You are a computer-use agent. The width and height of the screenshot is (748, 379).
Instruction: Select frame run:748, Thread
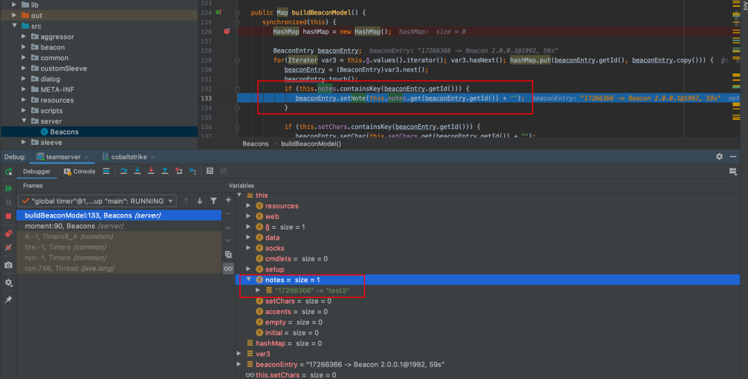tap(119, 268)
